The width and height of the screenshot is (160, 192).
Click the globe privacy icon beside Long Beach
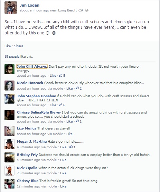point(87,10)
